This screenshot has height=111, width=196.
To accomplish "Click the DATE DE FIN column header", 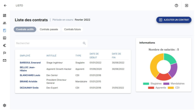I will click(x=116, y=56).
